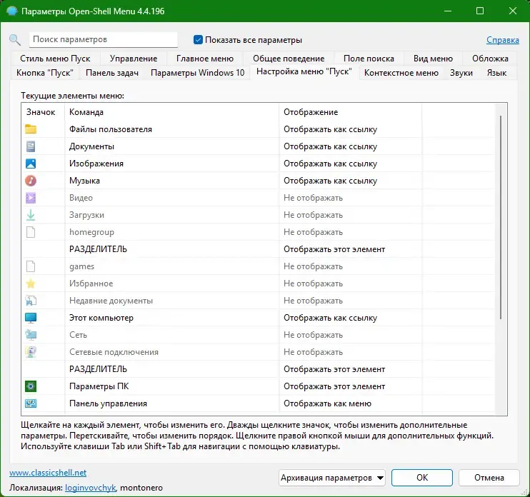Open the loginvovchyk localization link
This screenshot has width=530, height=497.
(91, 488)
